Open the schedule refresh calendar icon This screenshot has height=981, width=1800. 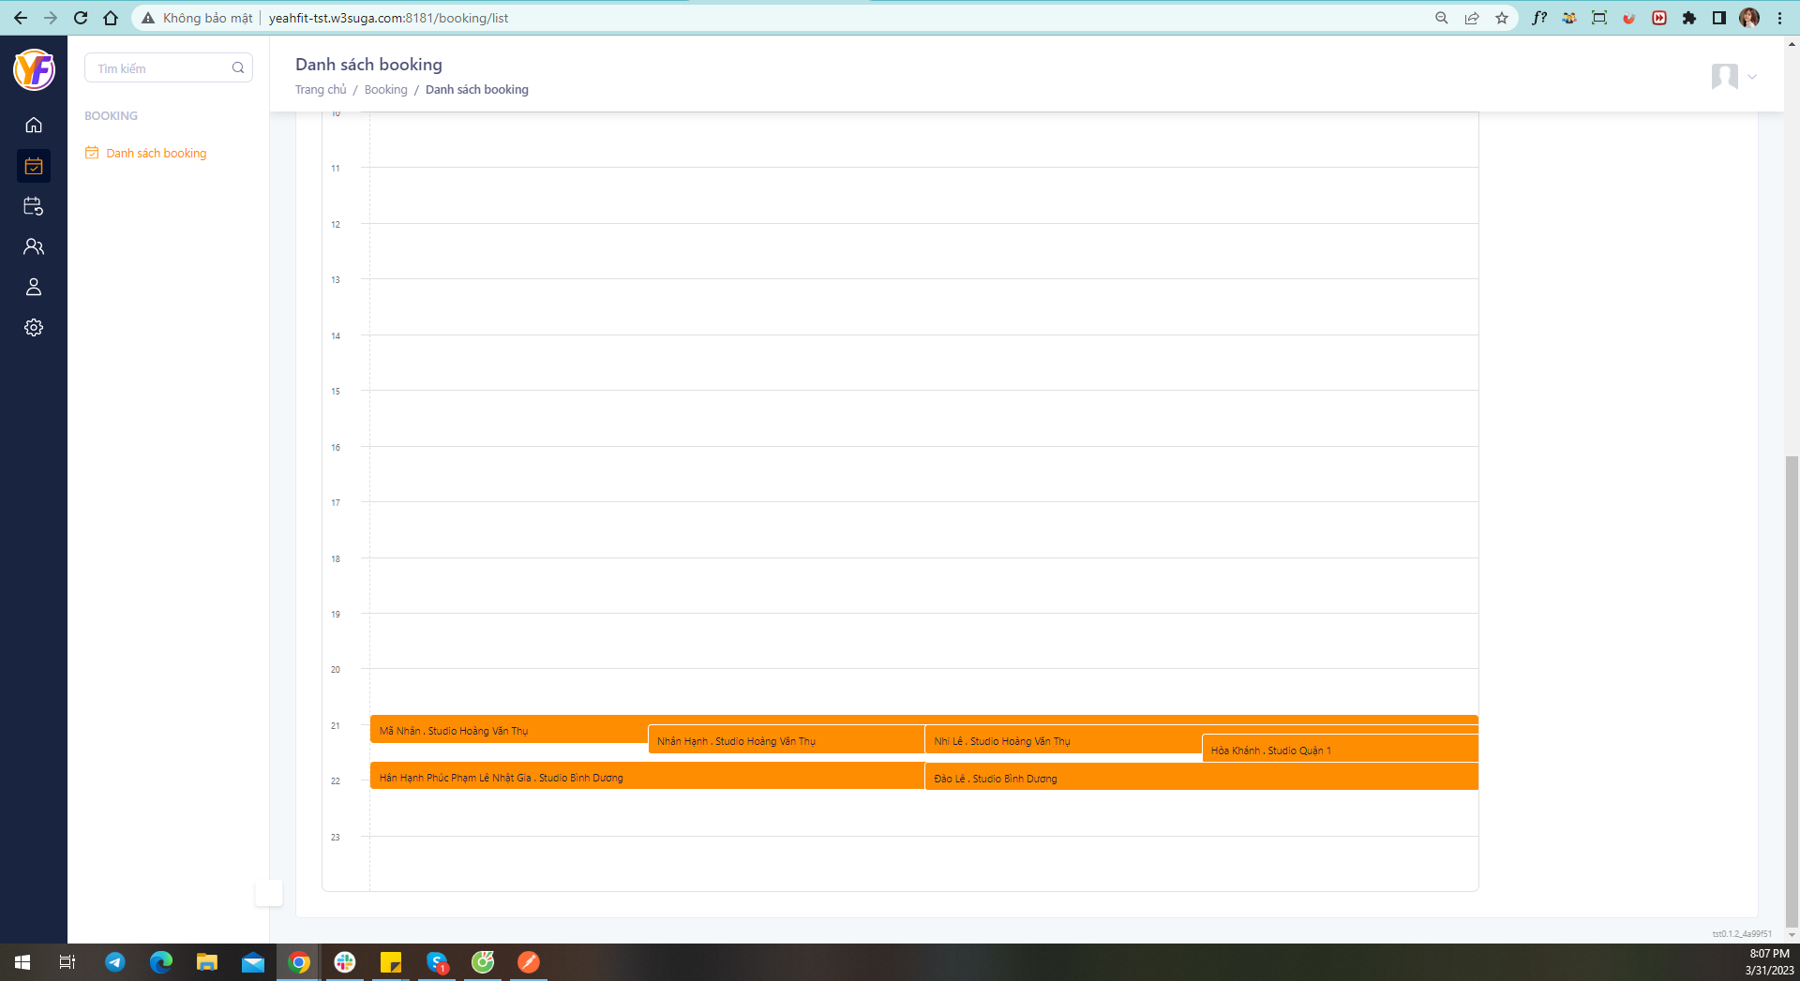point(34,206)
